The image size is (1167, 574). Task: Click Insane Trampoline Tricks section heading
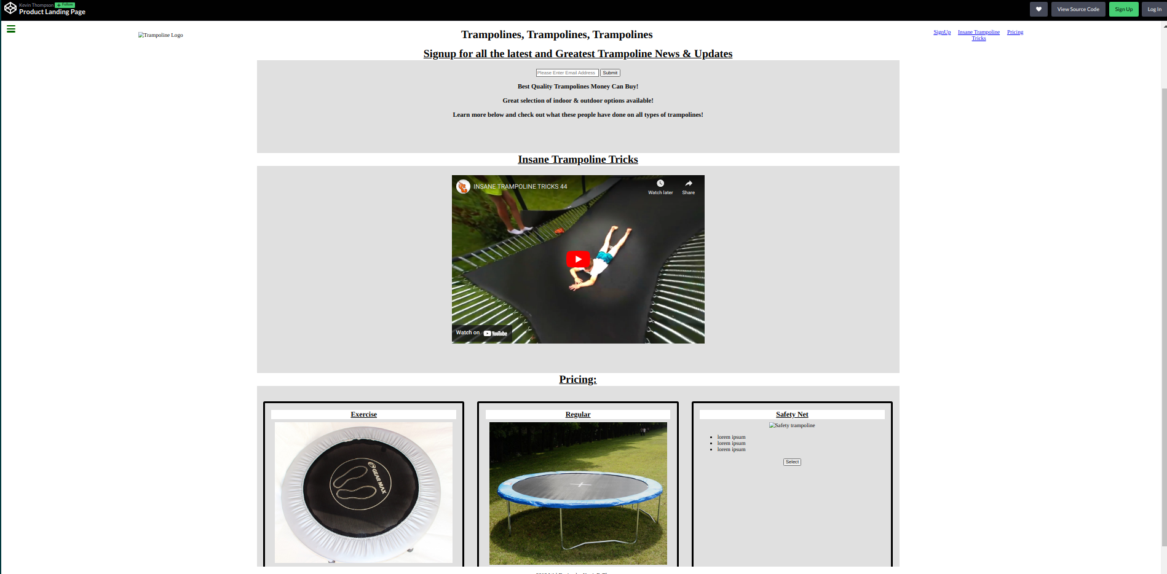[578, 159]
